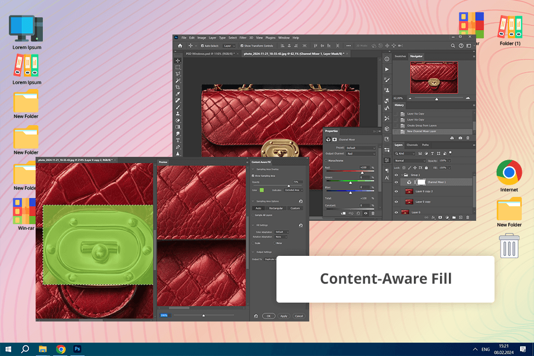Open the Filter menu
The width and height of the screenshot is (534, 356).
(x=243, y=38)
